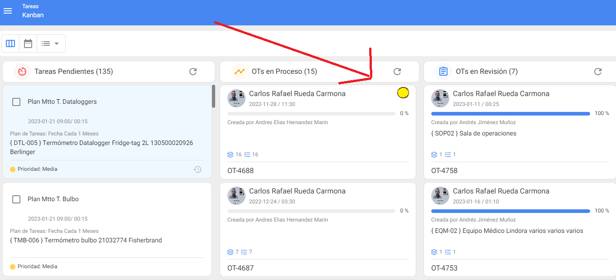This screenshot has width=616, height=280.
Task: Refresh the OTs en Revisión column
Action: [598, 72]
